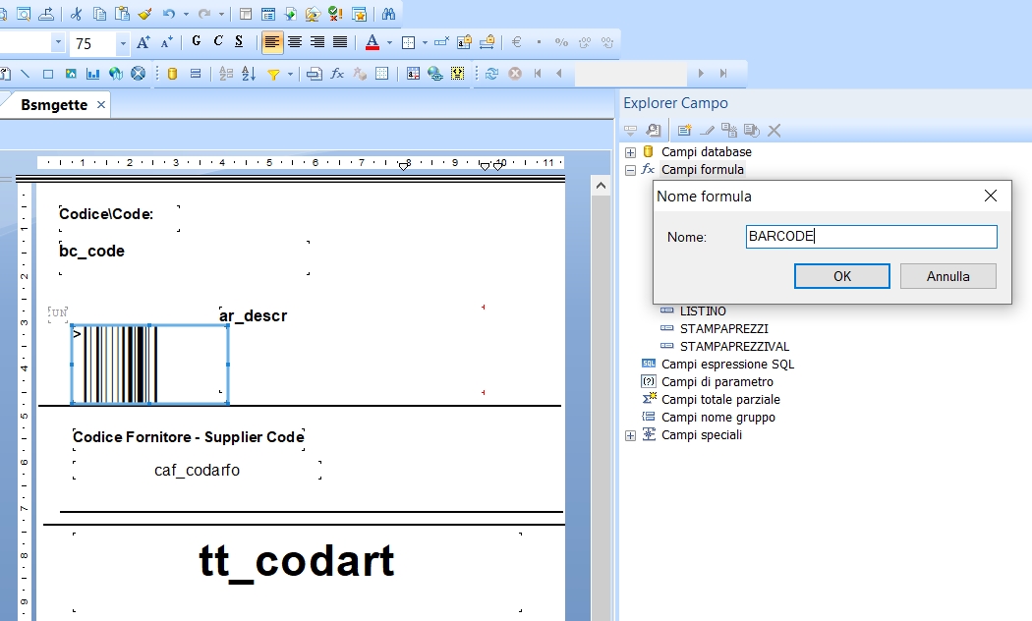Toggle bold (G) formatting

click(x=197, y=42)
